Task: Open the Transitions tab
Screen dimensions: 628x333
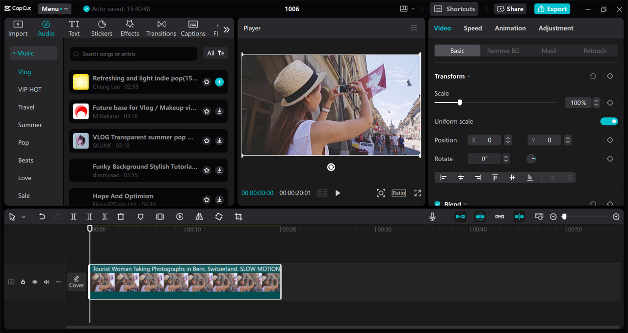Action: coord(161,28)
